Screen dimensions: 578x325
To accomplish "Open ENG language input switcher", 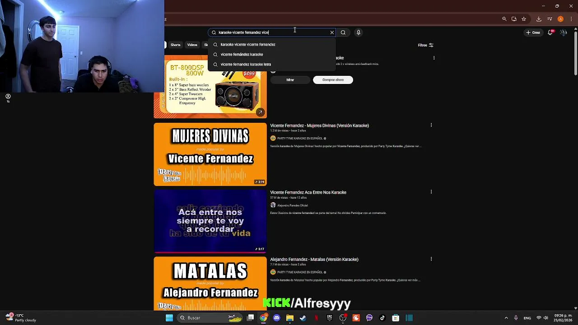I will point(527,318).
